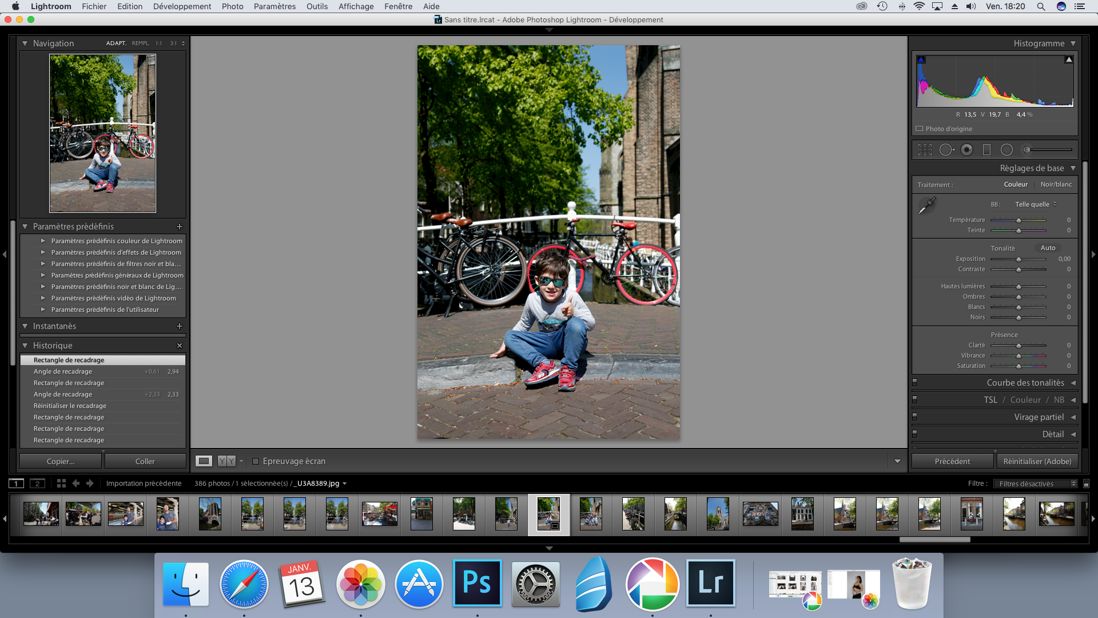This screenshot has height=618, width=1098.
Task: Click the Exposition slider handle
Action: coord(1019,259)
